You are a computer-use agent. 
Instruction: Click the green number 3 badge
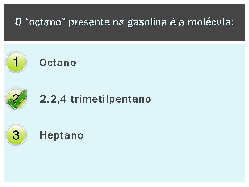click(16, 135)
